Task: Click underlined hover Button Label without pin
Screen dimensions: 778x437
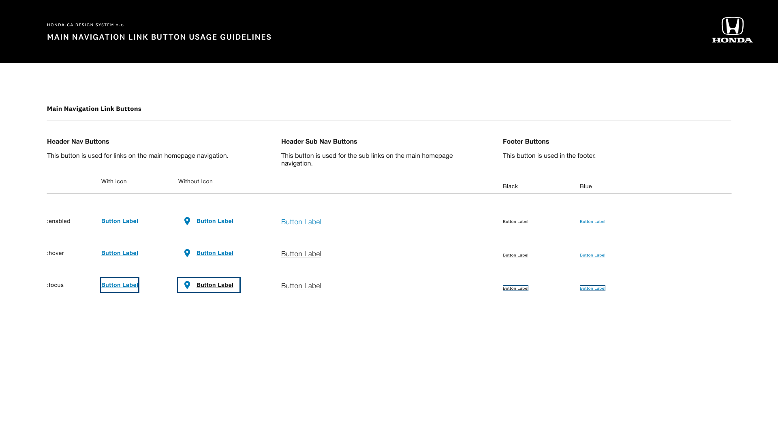Action: [x=120, y=253]
